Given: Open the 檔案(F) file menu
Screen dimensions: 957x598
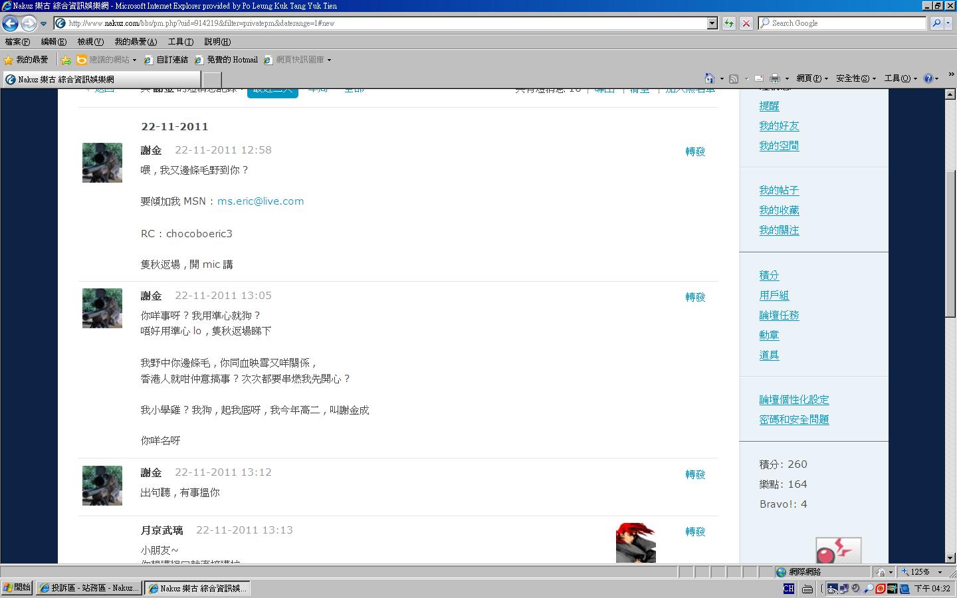Looking at the screenshot, I should pos(17,42).
